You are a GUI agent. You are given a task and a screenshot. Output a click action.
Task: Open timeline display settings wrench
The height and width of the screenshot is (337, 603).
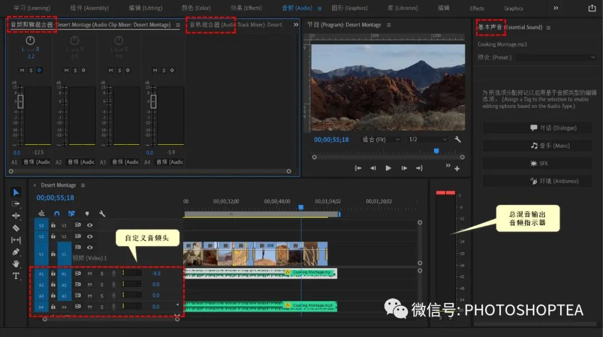[102, 213]
